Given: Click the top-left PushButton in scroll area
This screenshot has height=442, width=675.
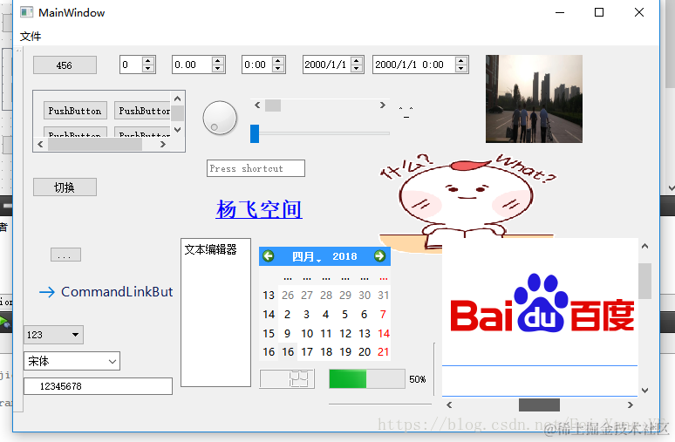Looking at the screenshot, I should coord(75,111).
